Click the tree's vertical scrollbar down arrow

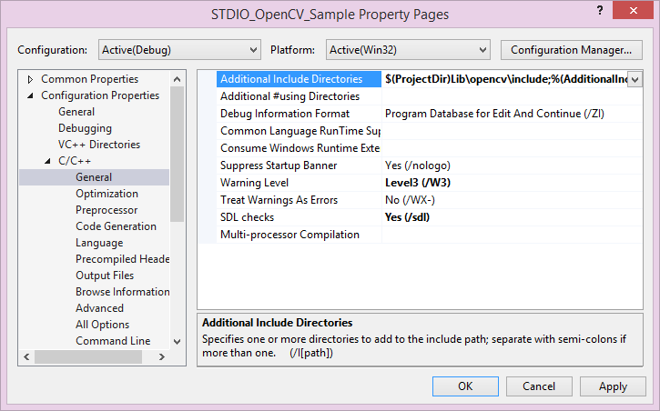178,341
